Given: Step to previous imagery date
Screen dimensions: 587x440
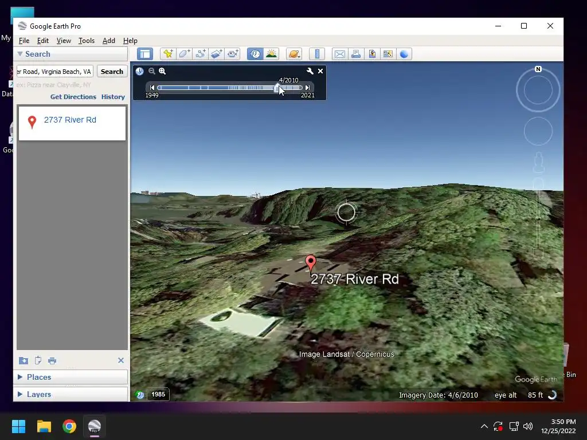Looking at the screenshot, I should pyautogui.click(x=152, y=88).
